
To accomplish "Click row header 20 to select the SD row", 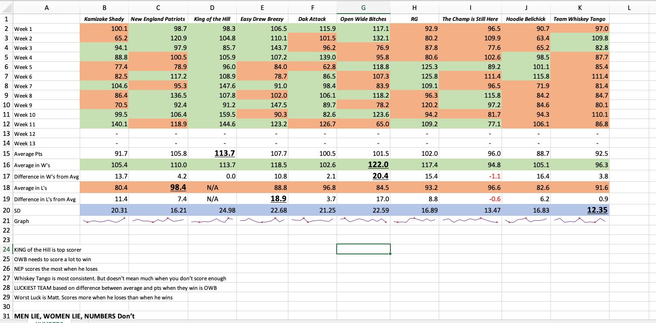I will click(6, 210).
